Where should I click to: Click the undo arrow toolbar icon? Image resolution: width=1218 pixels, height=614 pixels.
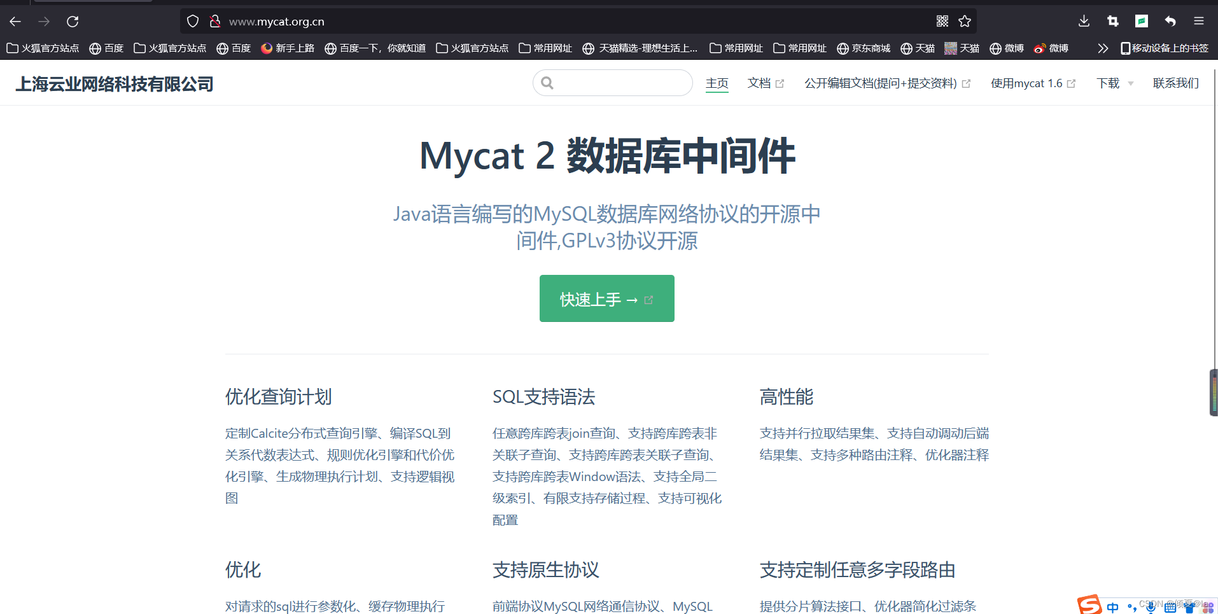coord(1170,21)
